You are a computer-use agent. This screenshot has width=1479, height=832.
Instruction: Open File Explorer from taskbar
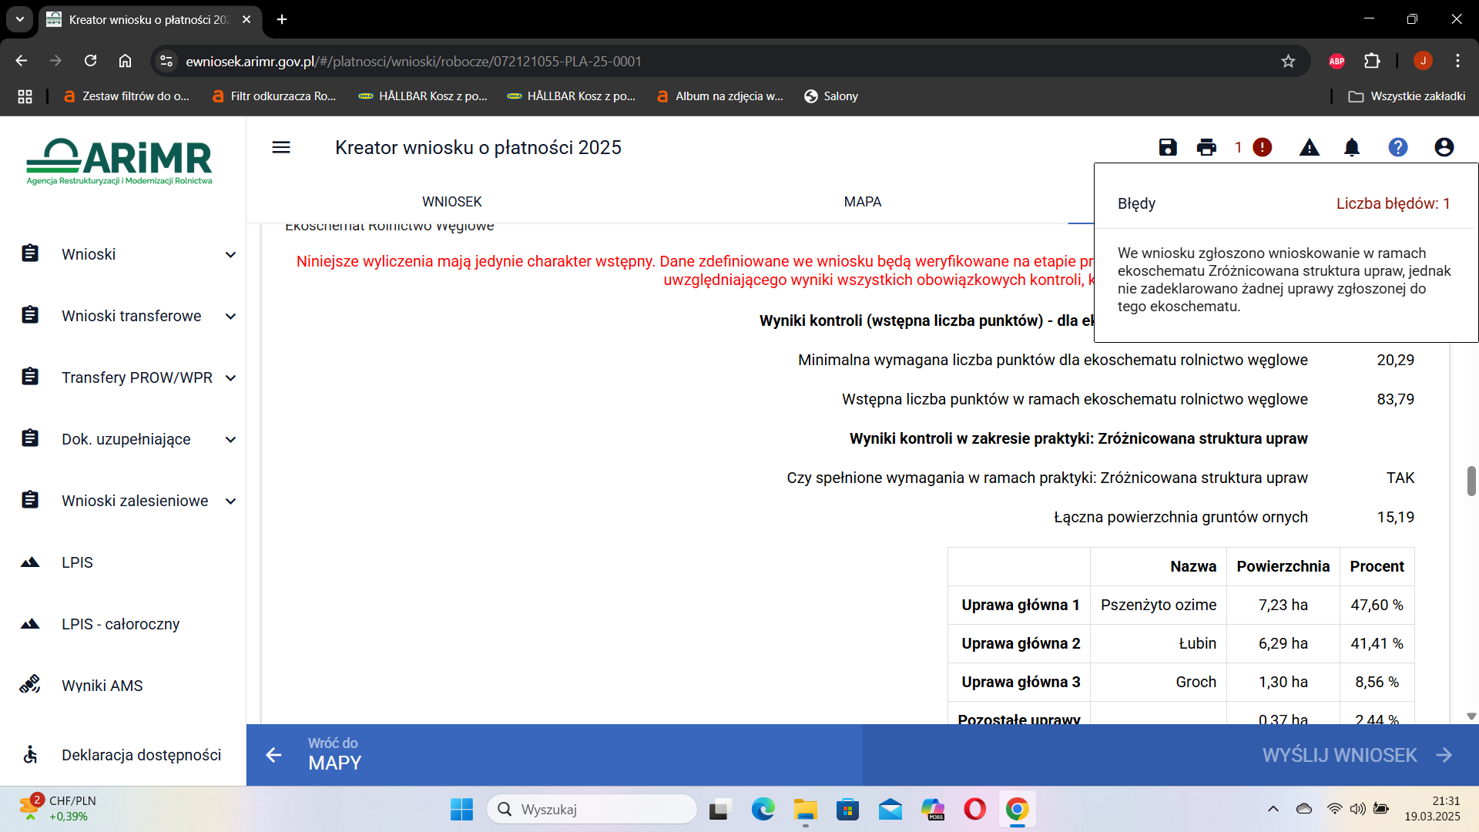coord(805,809)
